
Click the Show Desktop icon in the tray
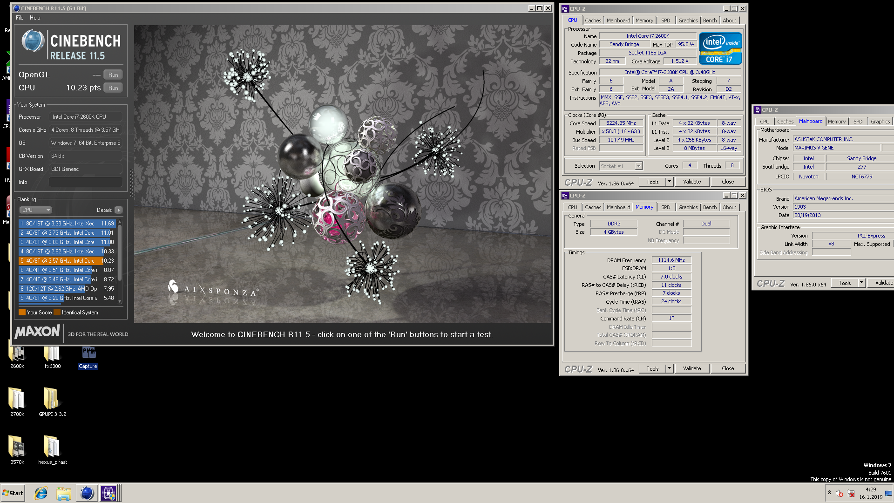[888, 493]
